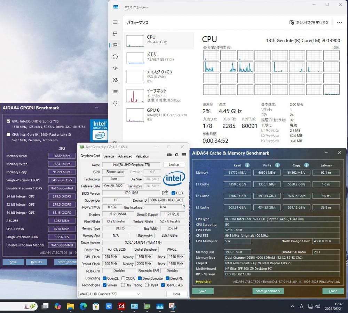This screenshot has width=348, height=313.
Task: Toggle CUDA checkbox in GPU-Z
Action: tap(123, 279)
